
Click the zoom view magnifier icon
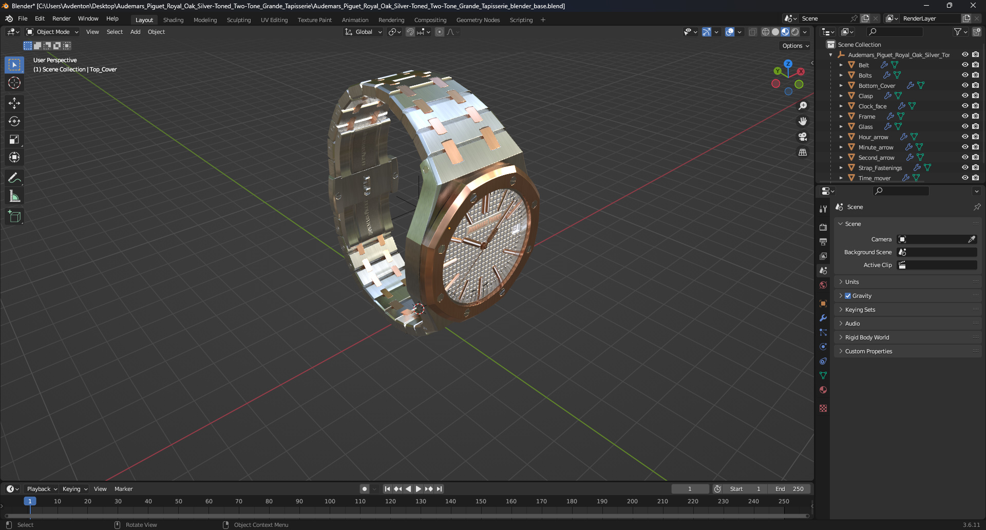click(x=803, y=106)
